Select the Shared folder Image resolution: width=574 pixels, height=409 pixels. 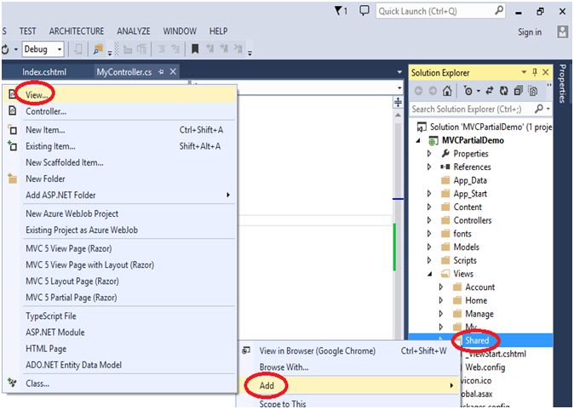tap(477, 341)
